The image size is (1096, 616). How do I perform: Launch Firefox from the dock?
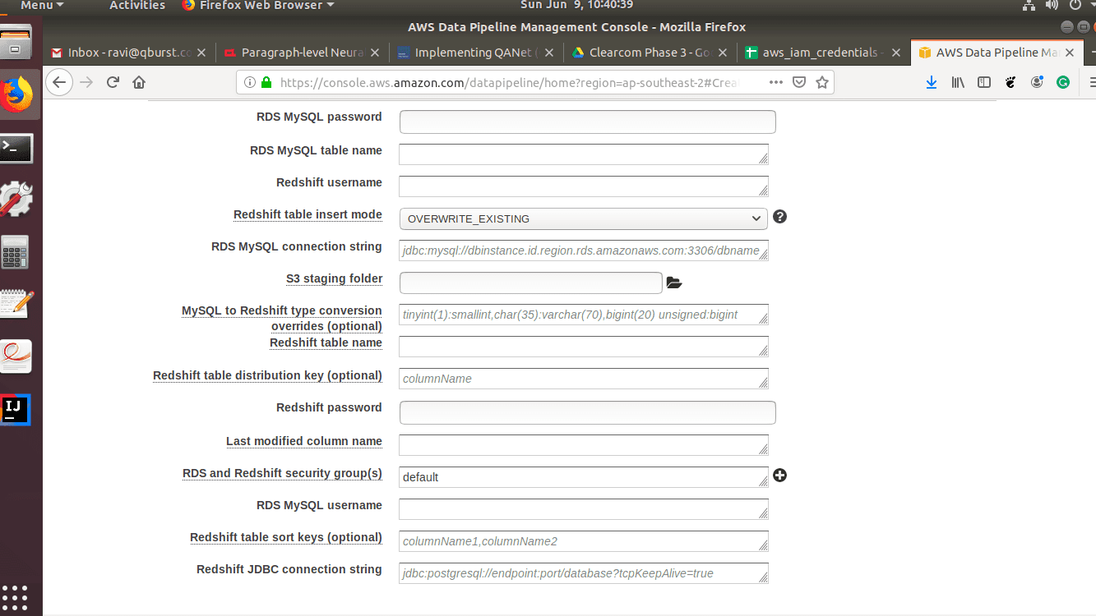tap(18, 96)
